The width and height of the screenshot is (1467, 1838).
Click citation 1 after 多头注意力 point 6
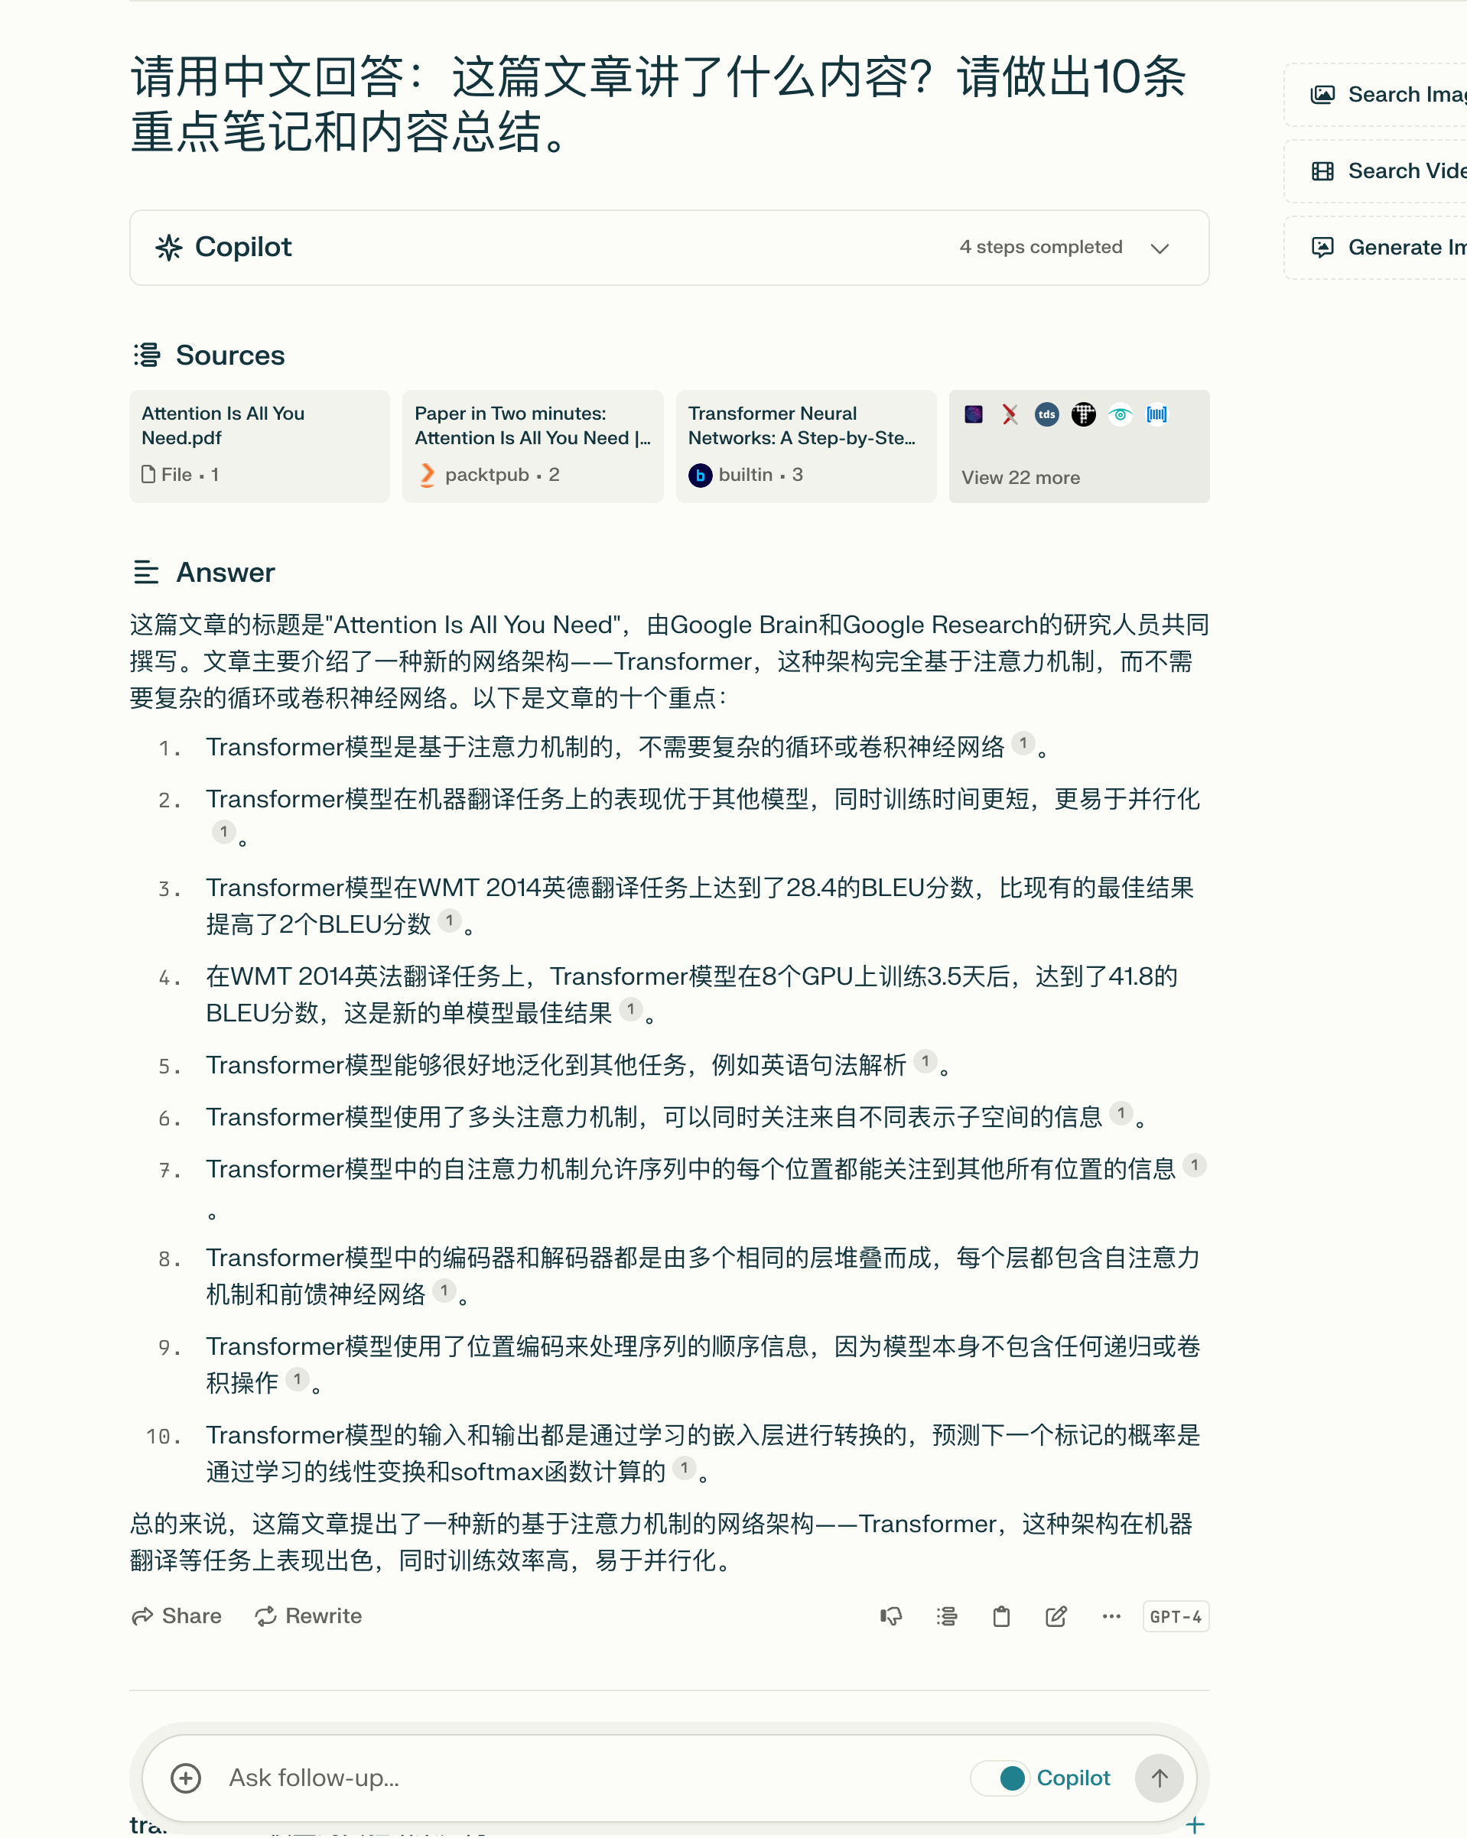pyautogui.click(x=1121, y=1112)
